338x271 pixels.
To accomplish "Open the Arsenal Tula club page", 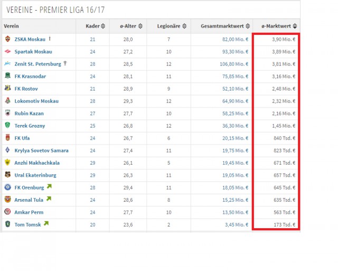I will (x=29, y=200).
